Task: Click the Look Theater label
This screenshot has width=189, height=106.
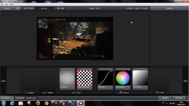Action: pos(29,8)
